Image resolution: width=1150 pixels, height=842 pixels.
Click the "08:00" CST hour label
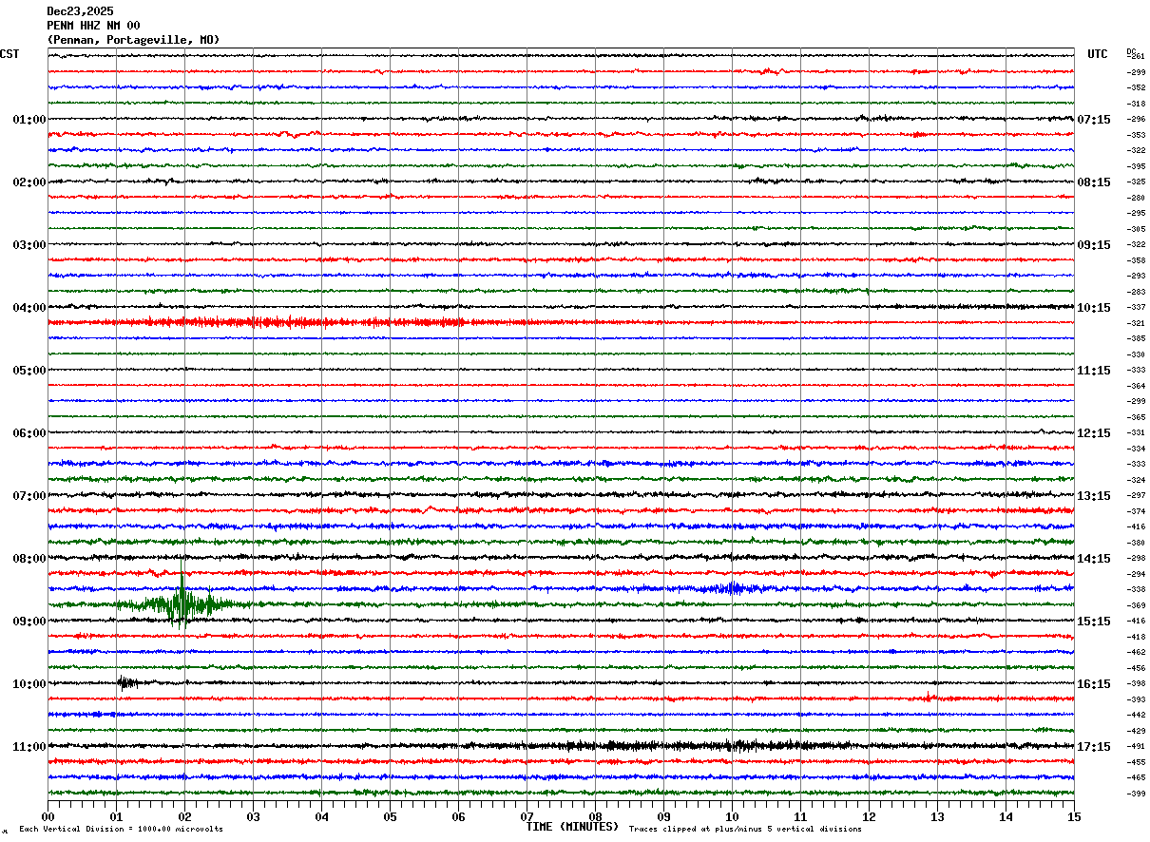pos(29,559)
